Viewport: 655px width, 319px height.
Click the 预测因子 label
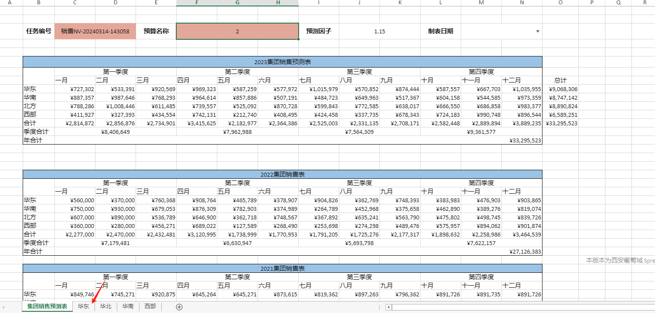click(319, 31)
